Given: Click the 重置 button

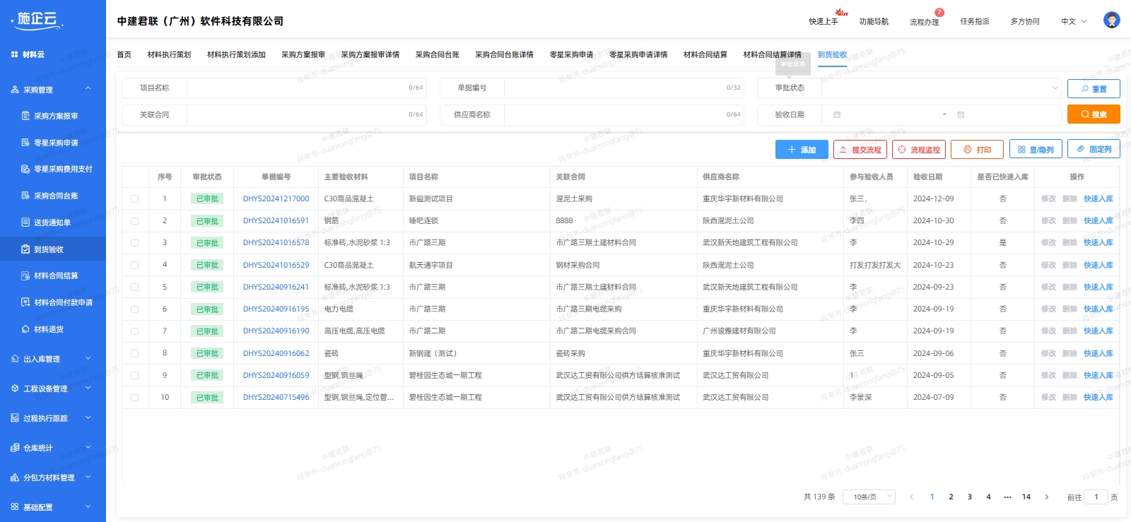Looking at the screenshot, I should click(1094, 89).
